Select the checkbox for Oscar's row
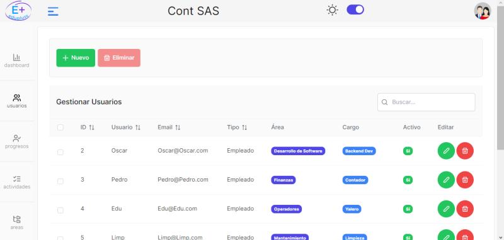The height and width of the screenshot is (240, 504). [60, 152]
